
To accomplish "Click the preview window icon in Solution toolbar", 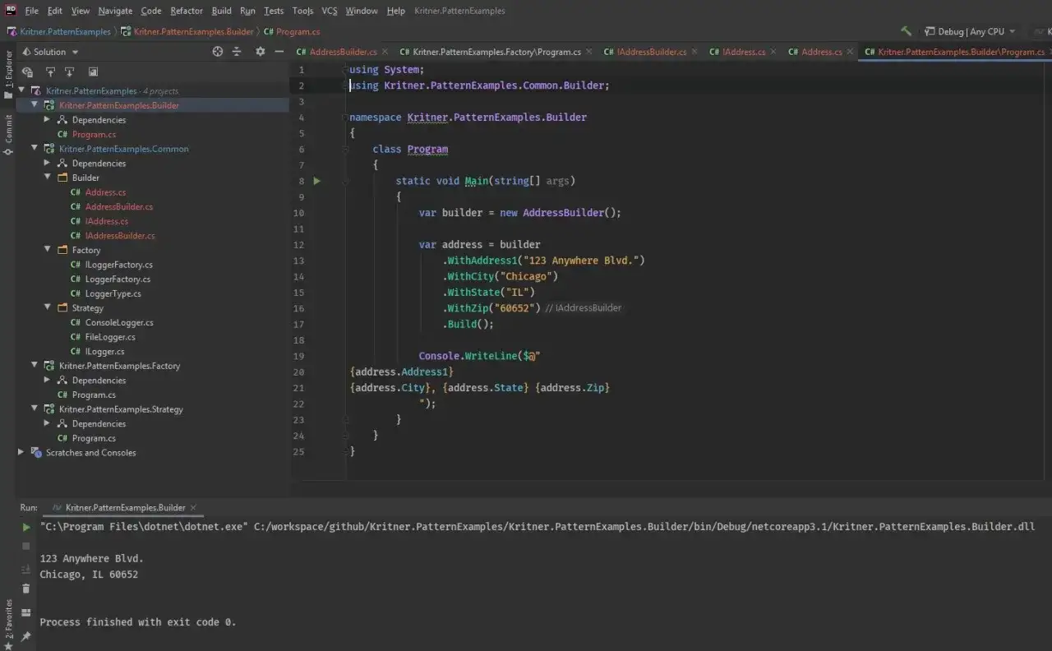I will 93,72.
